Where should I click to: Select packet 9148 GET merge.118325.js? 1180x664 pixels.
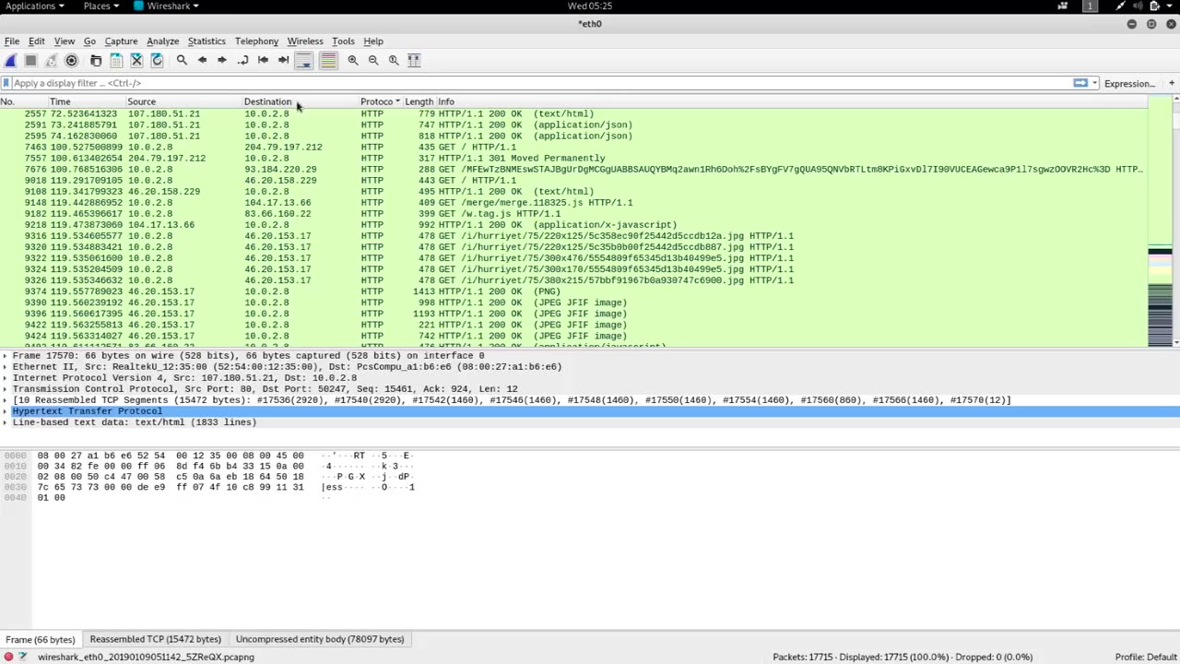click(573, 203)
